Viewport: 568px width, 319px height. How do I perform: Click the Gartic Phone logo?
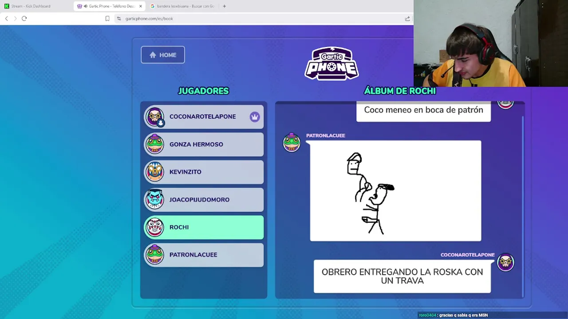(331, 64)
